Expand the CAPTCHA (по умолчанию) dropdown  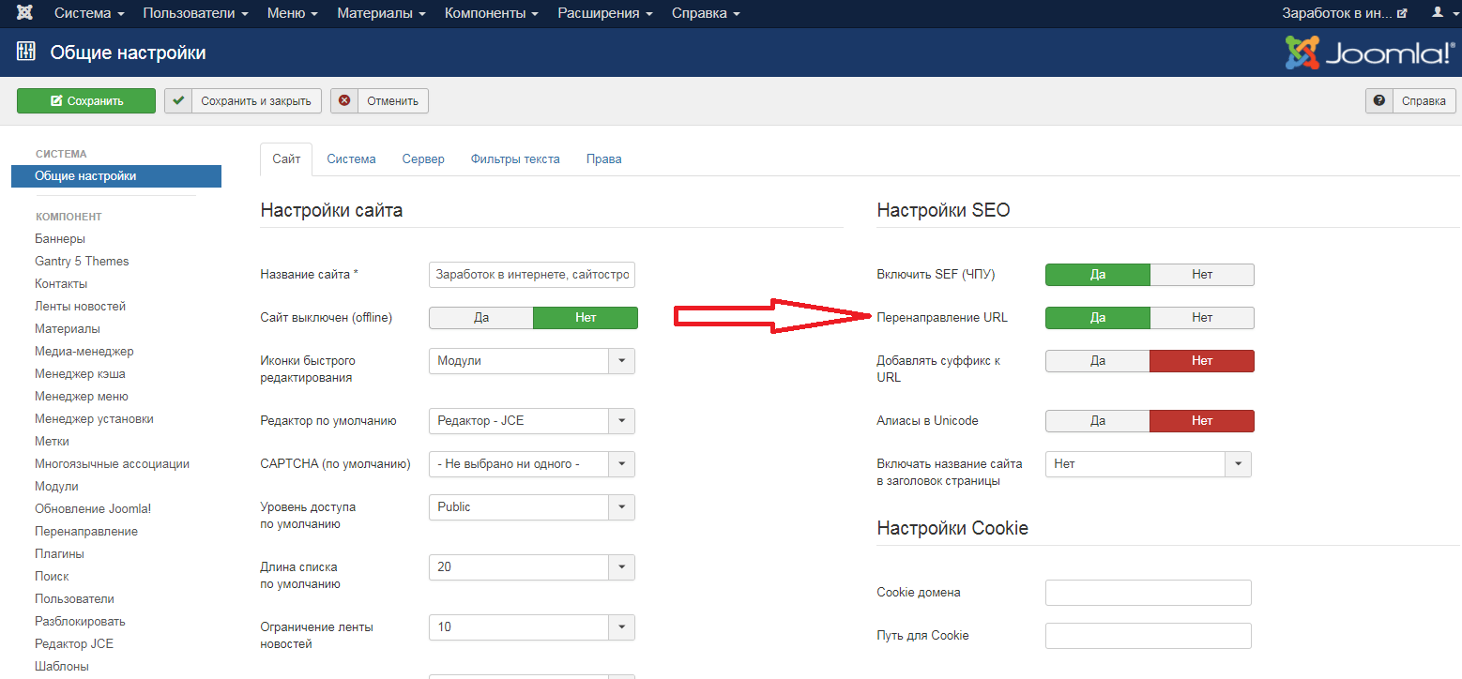pyautogui.click(x=623, y=463)
